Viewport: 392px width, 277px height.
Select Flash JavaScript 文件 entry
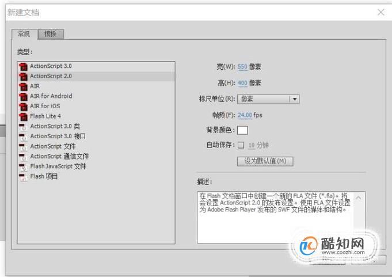96,166
